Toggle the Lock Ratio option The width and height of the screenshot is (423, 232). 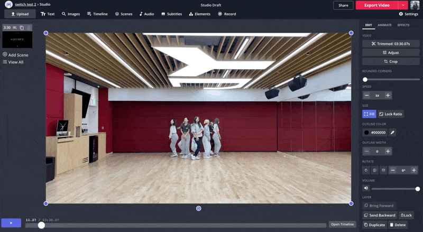391,114
